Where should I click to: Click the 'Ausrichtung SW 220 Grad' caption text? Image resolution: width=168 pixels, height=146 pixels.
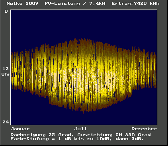point(114,135)
